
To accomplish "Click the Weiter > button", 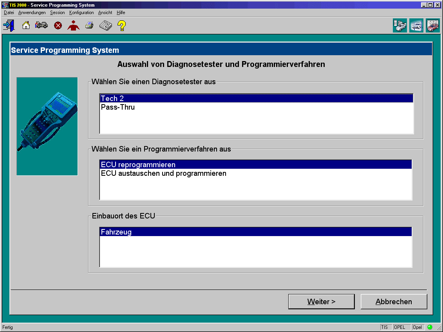I will coord(322,301).
